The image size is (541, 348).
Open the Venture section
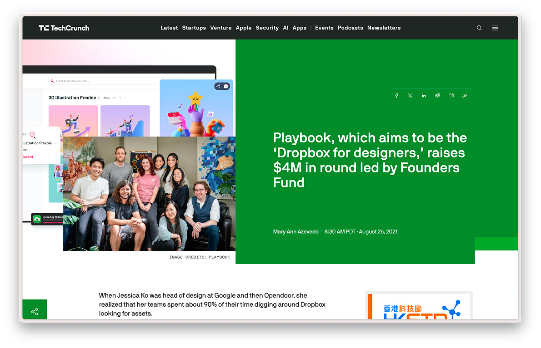pos(221,28)
